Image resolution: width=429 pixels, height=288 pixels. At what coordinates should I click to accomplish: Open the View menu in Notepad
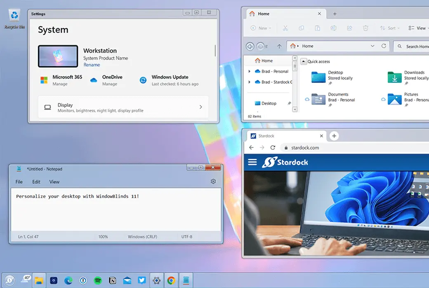[54, 182]
